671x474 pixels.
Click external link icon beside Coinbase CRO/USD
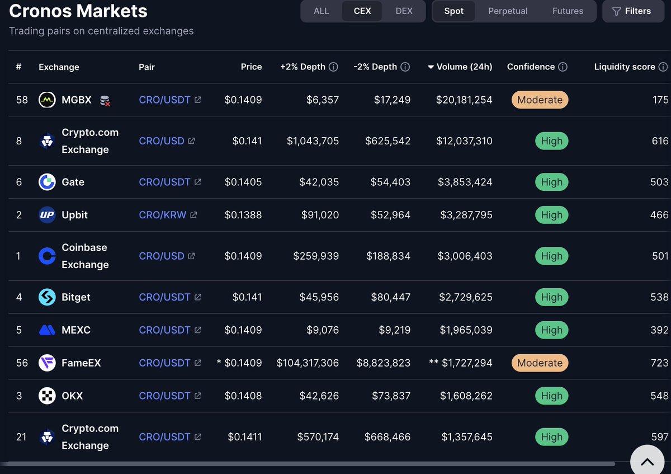coord(191,256)
